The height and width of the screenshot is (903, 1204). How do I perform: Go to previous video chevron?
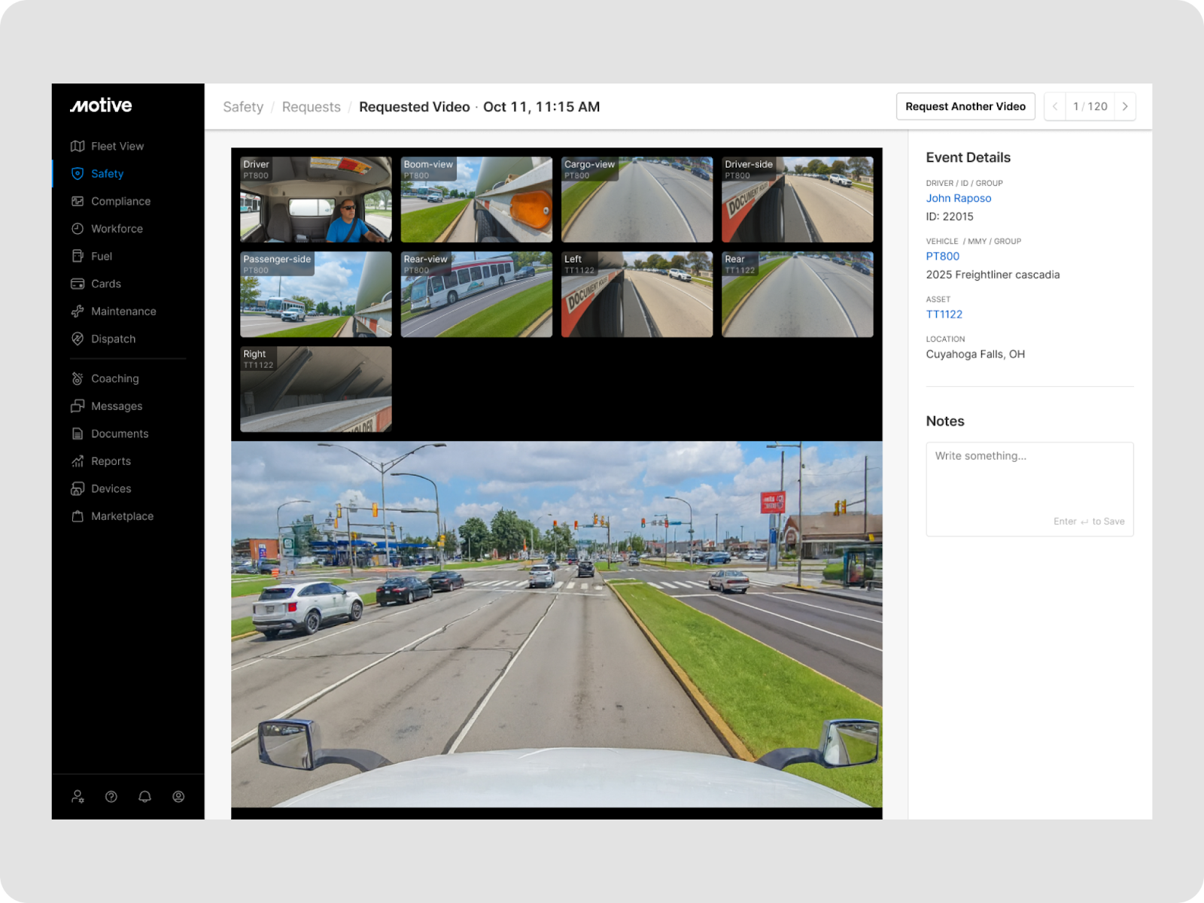tap(1055, 107)
